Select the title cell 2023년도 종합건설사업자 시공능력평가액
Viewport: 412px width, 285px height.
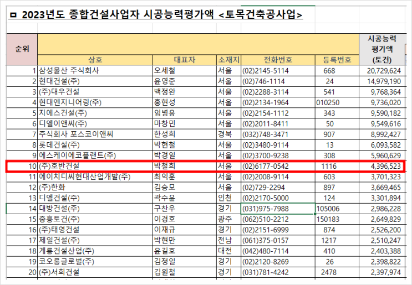click(x=156, y=14)
